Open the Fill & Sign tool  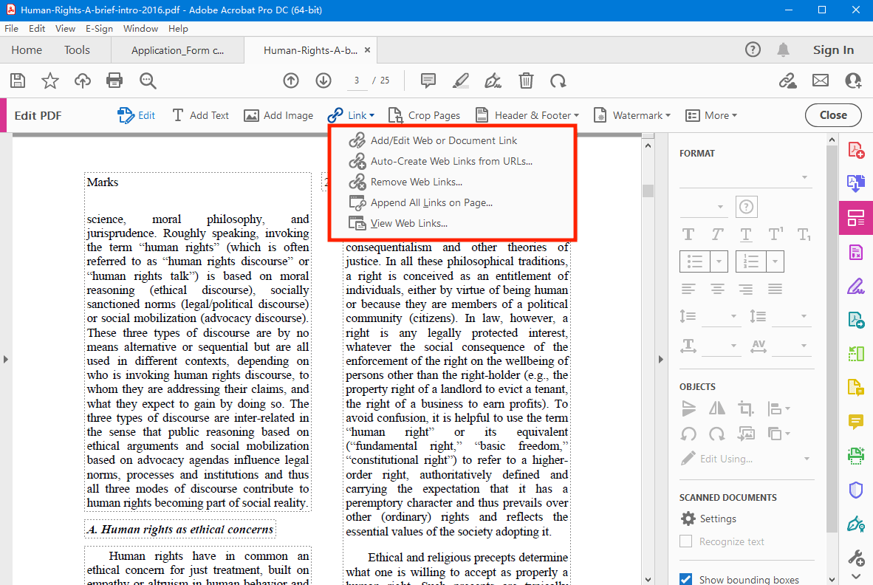pos(856,286)
